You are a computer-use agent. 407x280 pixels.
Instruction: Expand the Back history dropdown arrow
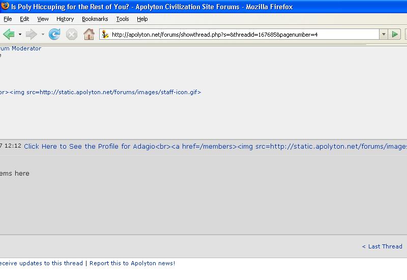pyautogui.click(x=20, y=35)
